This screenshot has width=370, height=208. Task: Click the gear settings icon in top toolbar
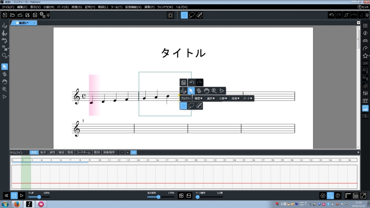click(x=42, y=15)
